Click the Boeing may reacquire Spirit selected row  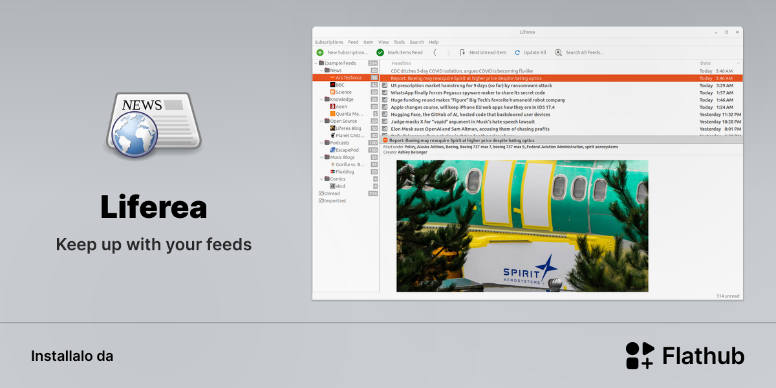coord(561,78)
